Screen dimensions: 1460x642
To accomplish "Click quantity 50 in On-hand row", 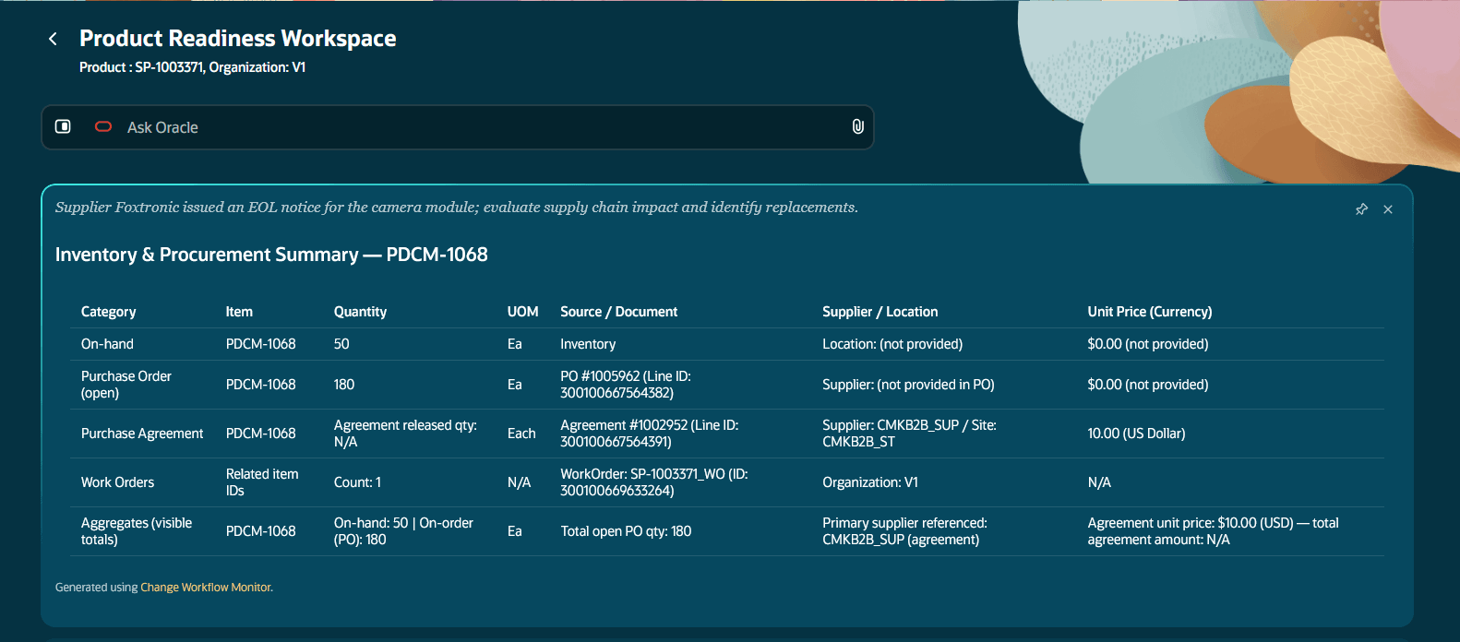I will pyautogui.click(x=341, y=344).
